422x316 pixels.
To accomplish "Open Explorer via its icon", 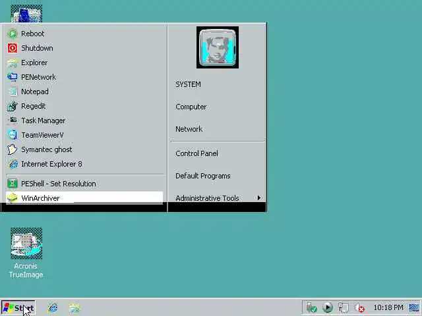I will click(x=12, y=63).
